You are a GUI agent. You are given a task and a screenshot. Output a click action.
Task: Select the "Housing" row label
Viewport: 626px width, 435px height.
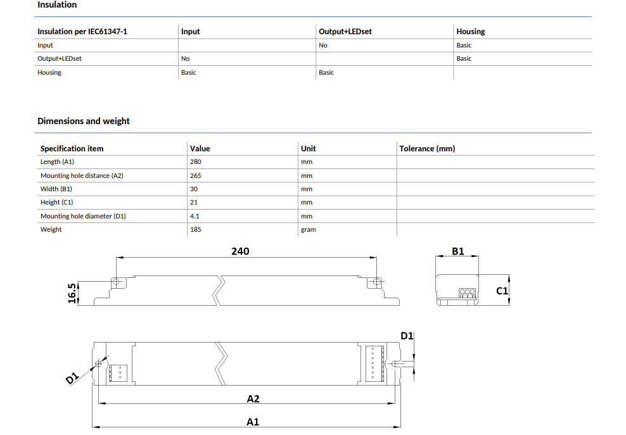coord(49,73)
